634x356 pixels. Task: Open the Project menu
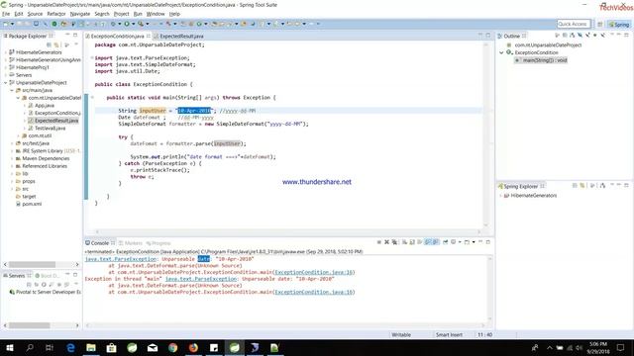click(121, 14)
